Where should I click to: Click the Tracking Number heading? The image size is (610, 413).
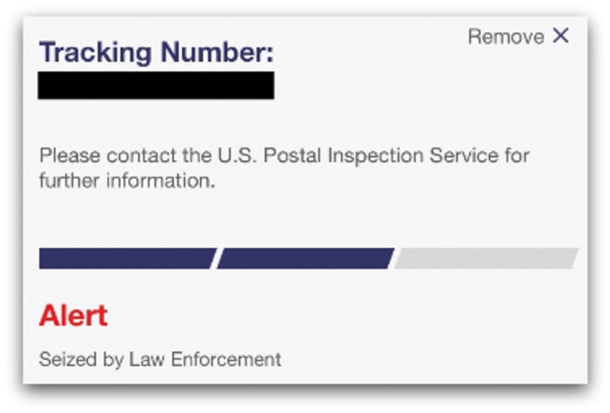pyautogui.click(x=156, y=53)
